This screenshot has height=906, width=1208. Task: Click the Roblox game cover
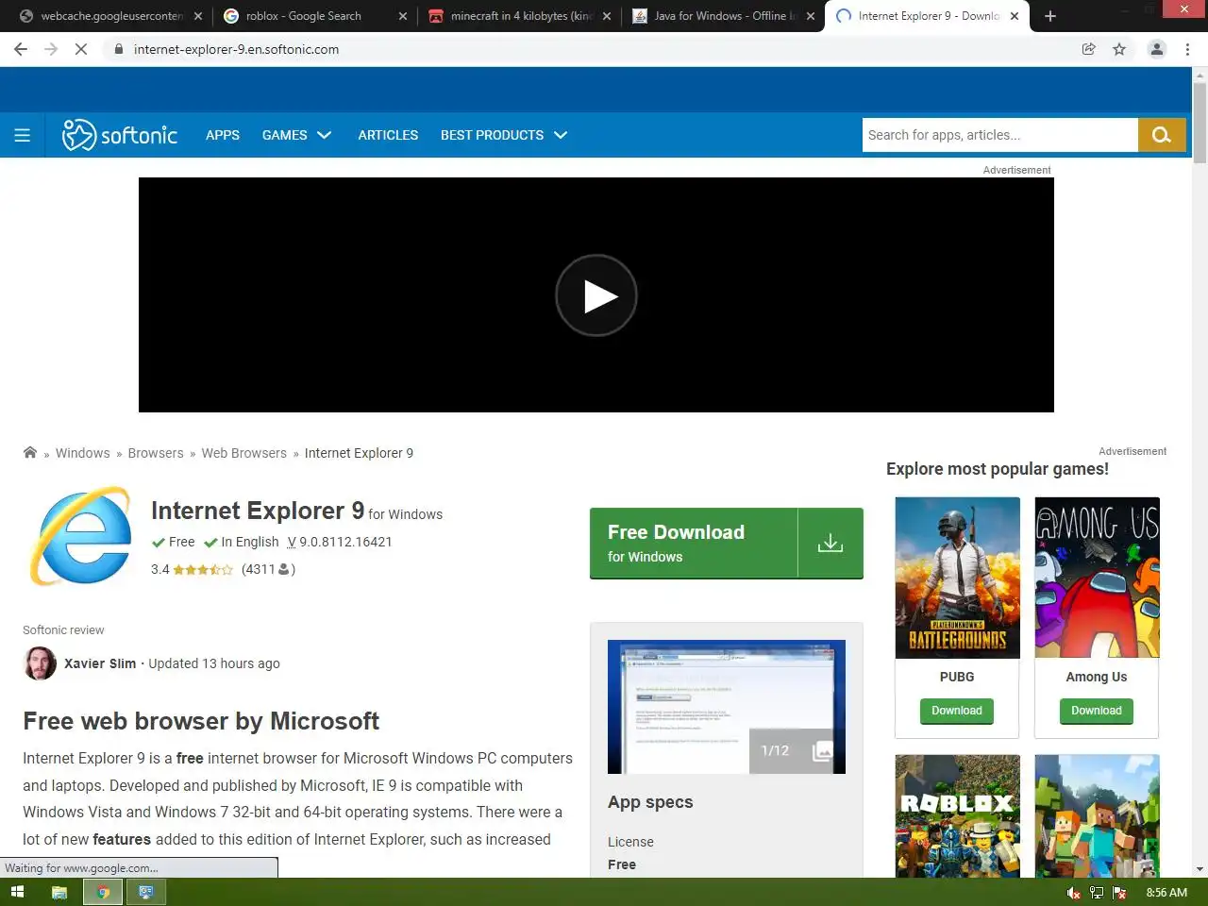pyautogui.click(x=957, y=816)
